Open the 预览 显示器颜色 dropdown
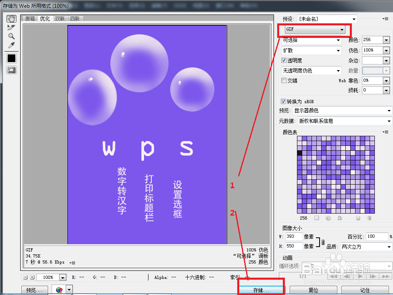 (342, 110)
